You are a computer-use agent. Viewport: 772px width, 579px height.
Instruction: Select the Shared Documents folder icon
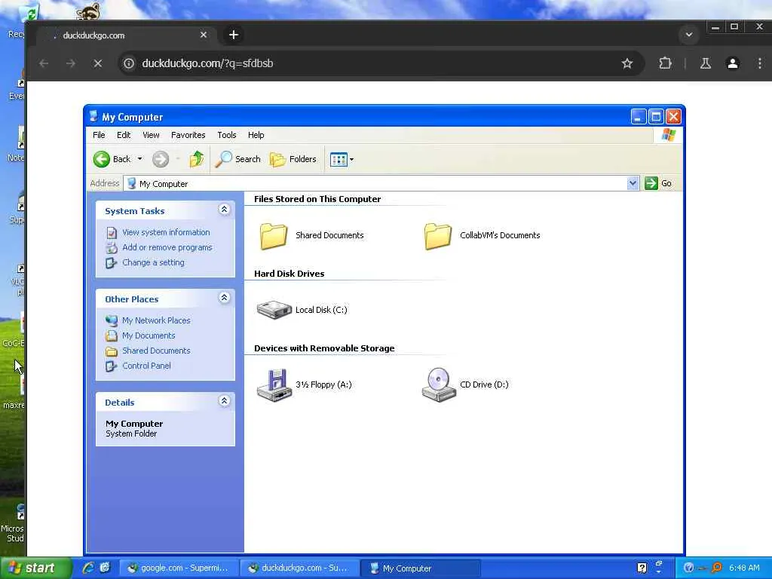tap(274, 236)
